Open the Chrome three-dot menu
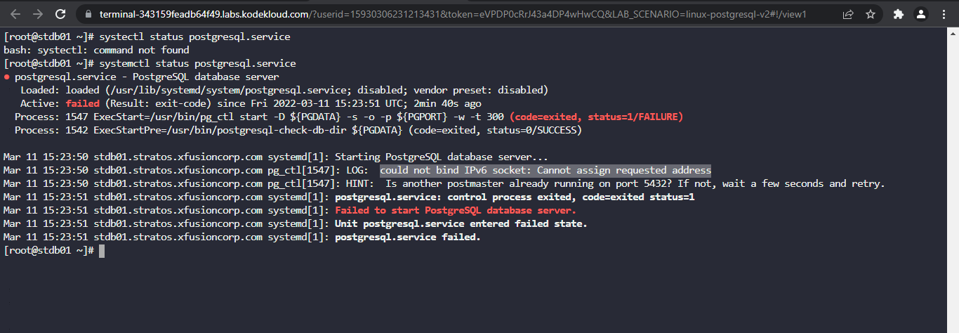The height and width of the screenshot is (333, 959). pyautogui.click(x=944, y=14)
